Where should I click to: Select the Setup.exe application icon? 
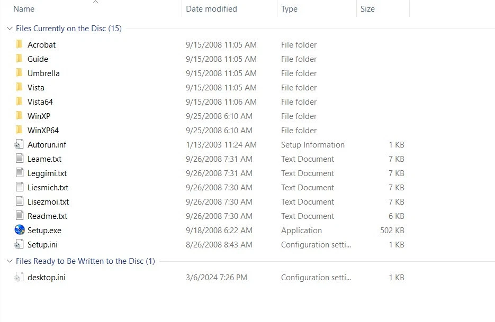click(x=20, y=230)
